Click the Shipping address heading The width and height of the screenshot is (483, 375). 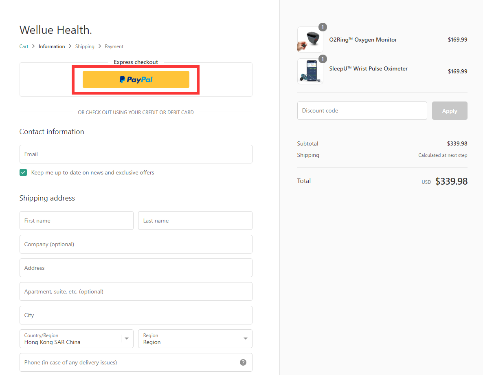47,198
